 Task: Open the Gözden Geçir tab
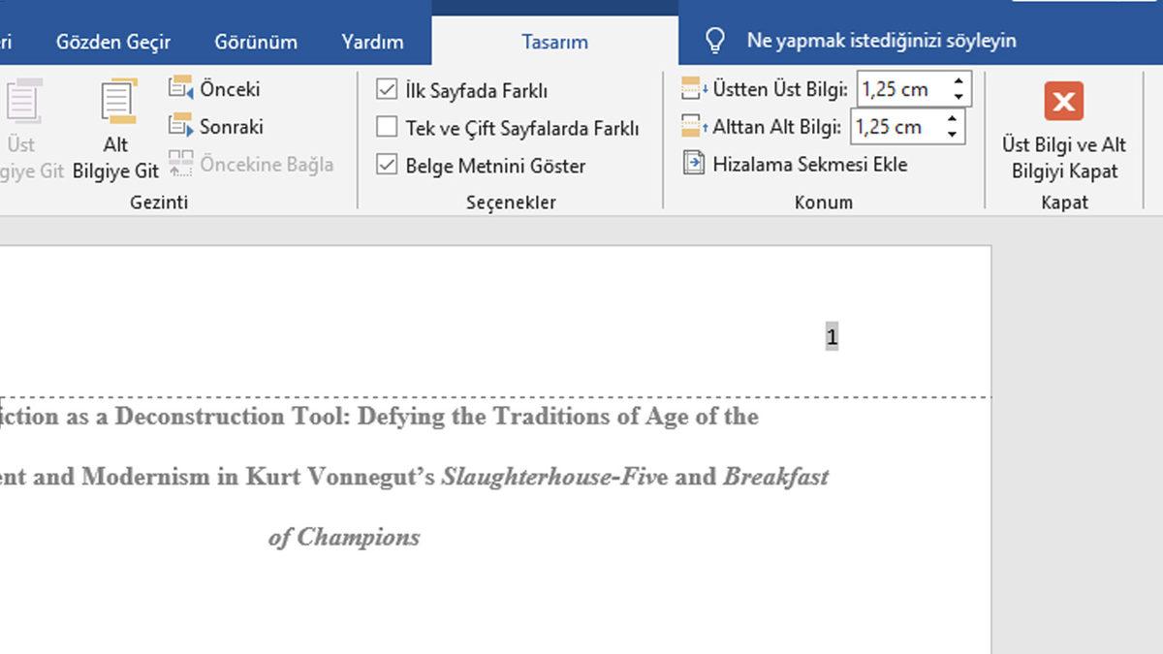pyautogui.click(x=113, y=42)
